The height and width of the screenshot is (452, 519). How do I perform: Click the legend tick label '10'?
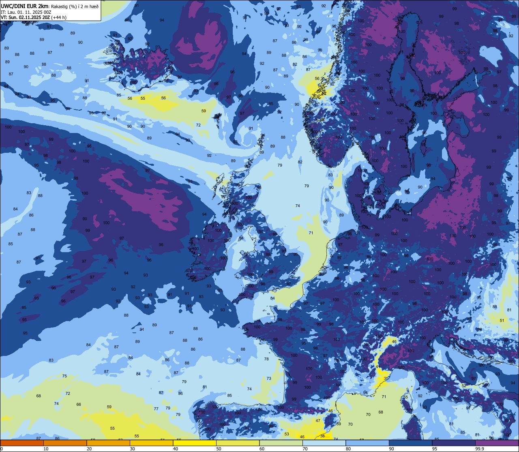point(46,449)
